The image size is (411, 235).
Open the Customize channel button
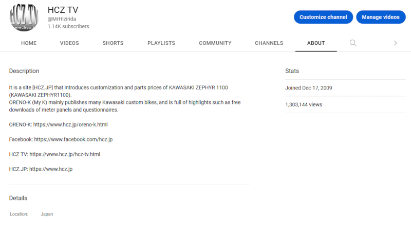click(323, 17)
